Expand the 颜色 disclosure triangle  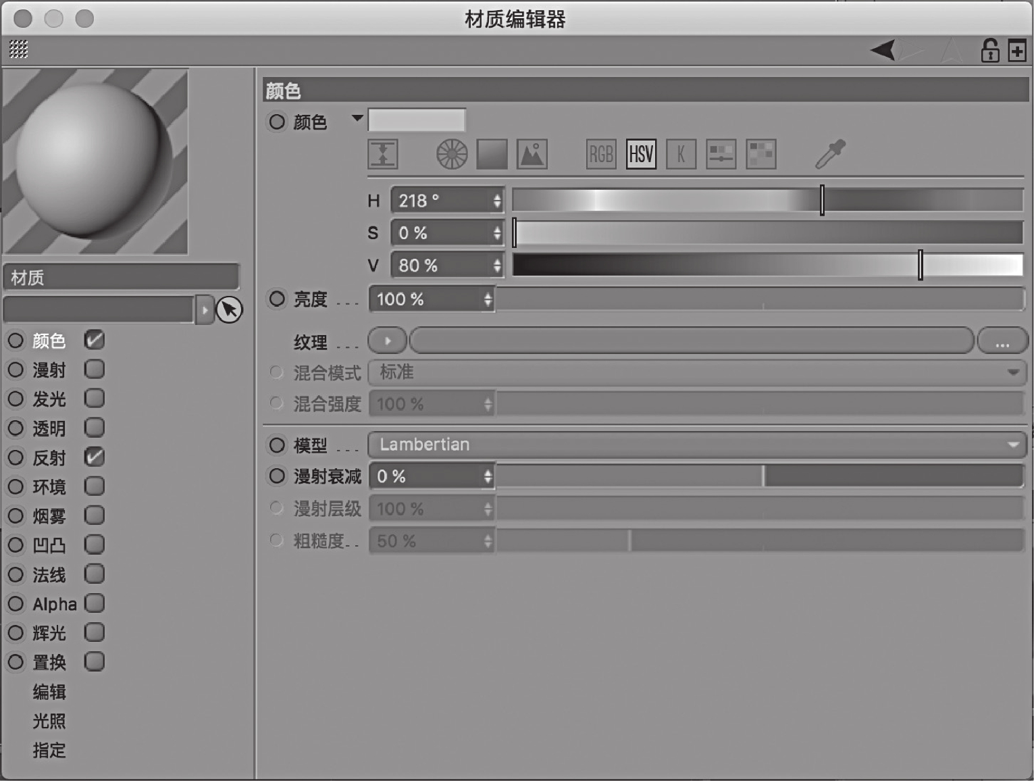click(357, 119)
